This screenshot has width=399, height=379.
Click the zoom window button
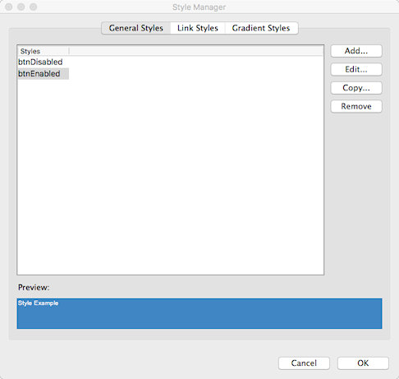(x=34, y=7)
